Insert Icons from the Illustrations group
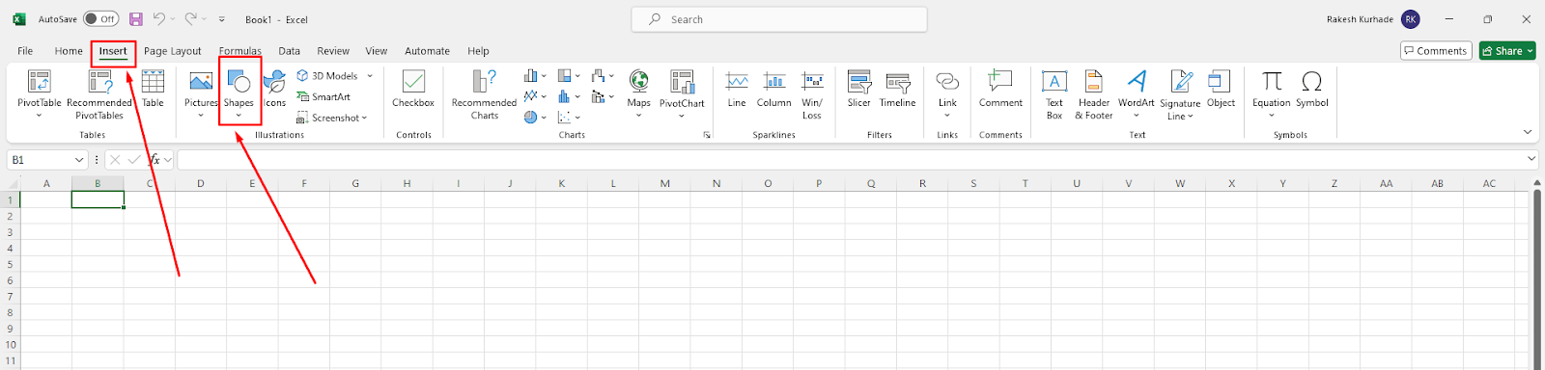The width and height of the screenshot is (1545, 370). click(275, 89)
